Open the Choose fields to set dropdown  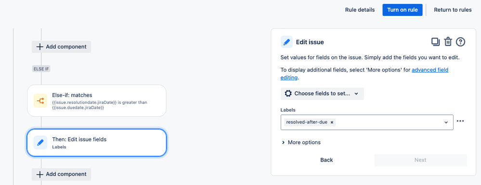322,93
